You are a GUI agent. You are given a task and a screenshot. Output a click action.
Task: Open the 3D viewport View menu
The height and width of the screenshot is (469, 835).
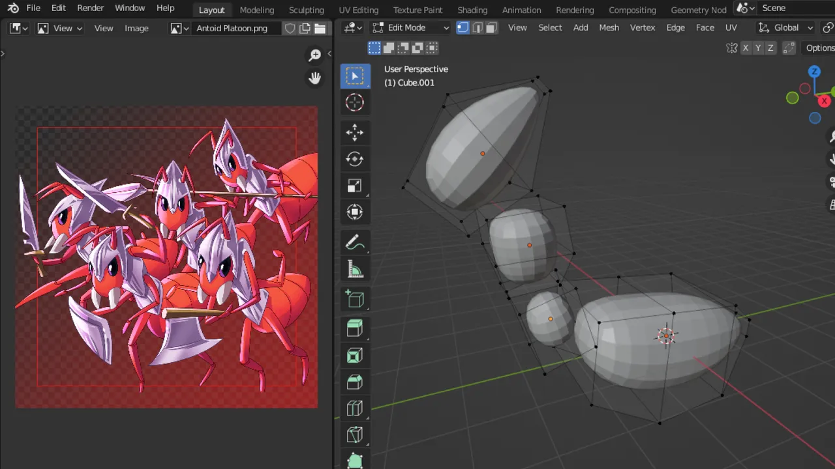click(517, 27)
